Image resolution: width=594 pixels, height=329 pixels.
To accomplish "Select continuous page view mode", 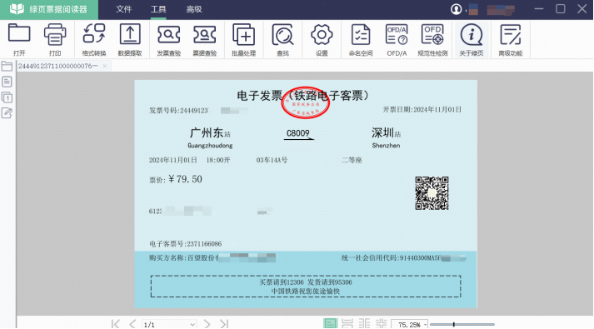I will click(347, 324).
